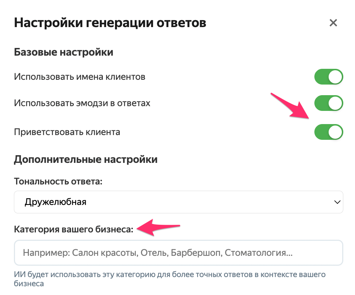
Task: Click the 'Дополнительные настройки' section heading
Action: click(x=86, y=160)
